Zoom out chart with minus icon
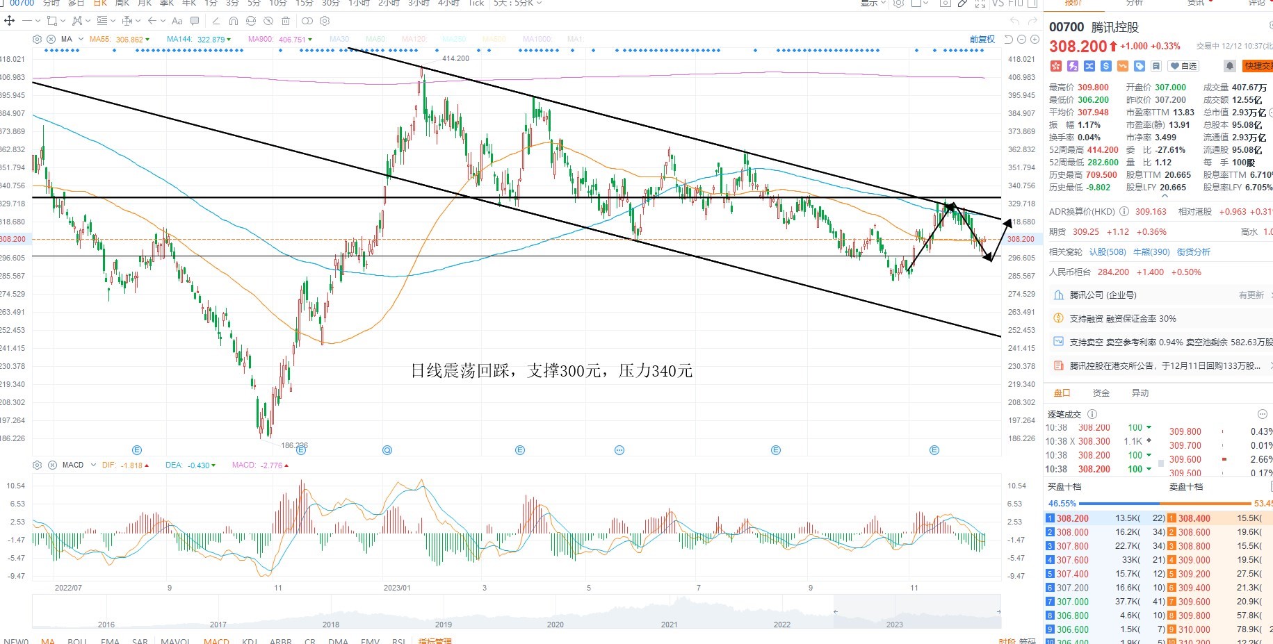The image size is (1273, 644). pyautogui.click(x=1021, y=40)
